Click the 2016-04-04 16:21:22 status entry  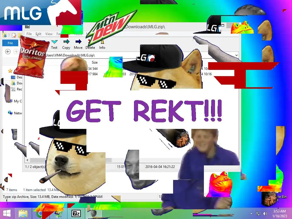(x=160, y=167)
